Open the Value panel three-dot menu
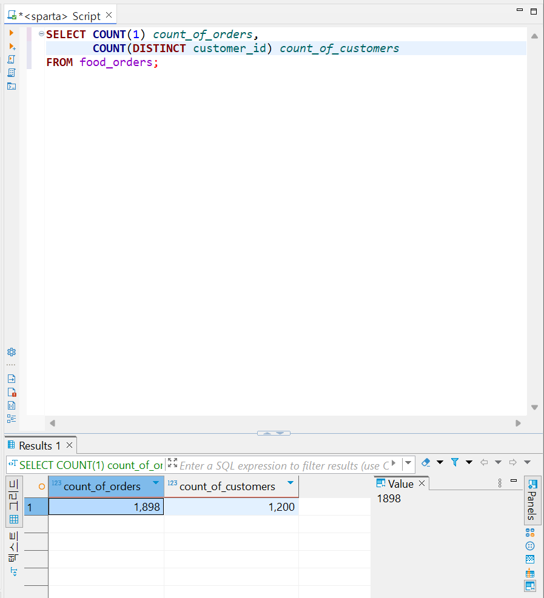 (500, 483)
